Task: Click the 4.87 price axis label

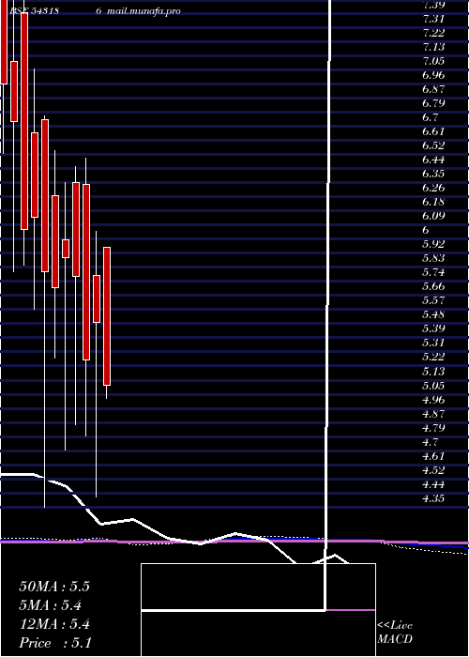Action: (x=433, y=414)
